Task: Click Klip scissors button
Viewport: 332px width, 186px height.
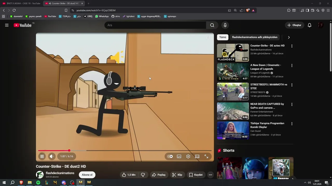Action: point(177,175)
